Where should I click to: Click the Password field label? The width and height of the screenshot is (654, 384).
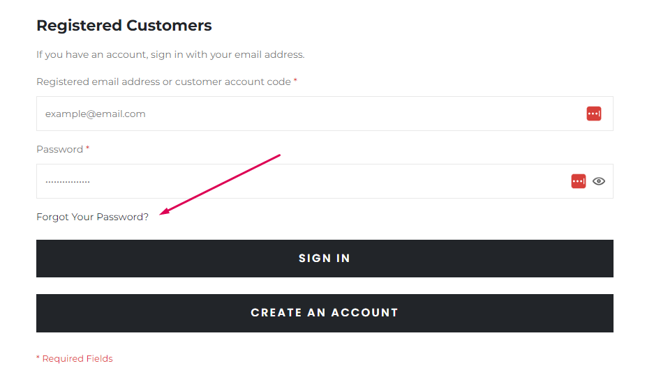coord(59,149)
